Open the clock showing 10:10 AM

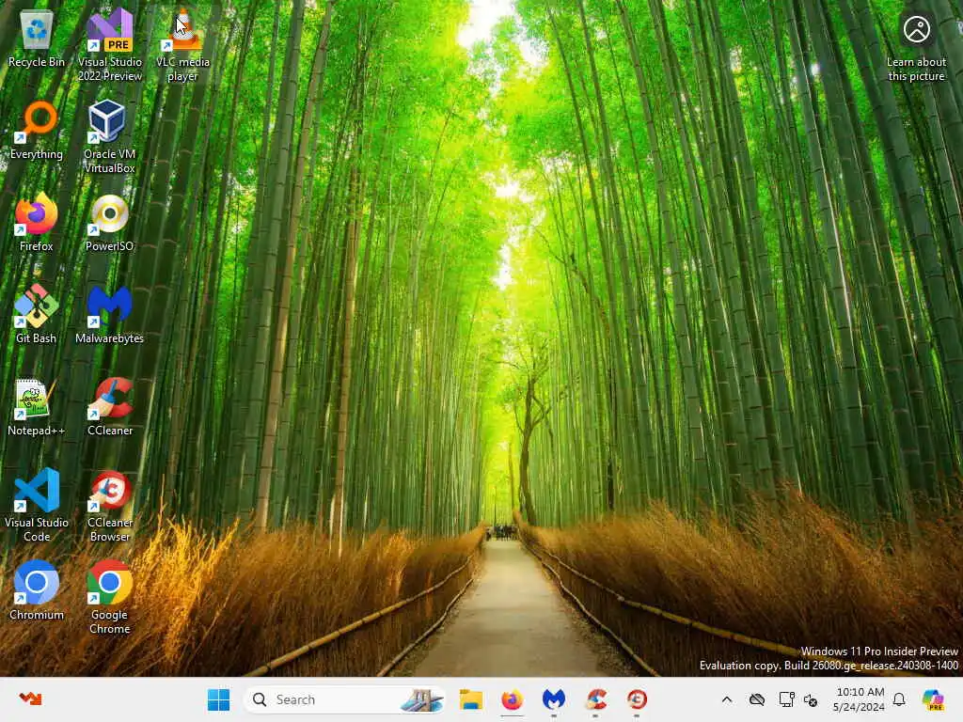pos(860,699)
